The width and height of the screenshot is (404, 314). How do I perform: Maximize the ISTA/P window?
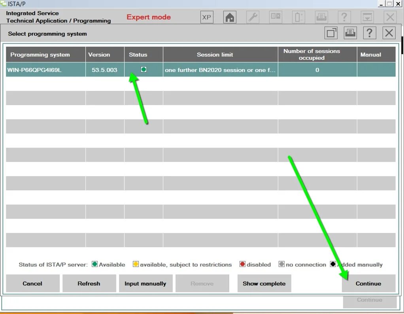coord(390,4)
